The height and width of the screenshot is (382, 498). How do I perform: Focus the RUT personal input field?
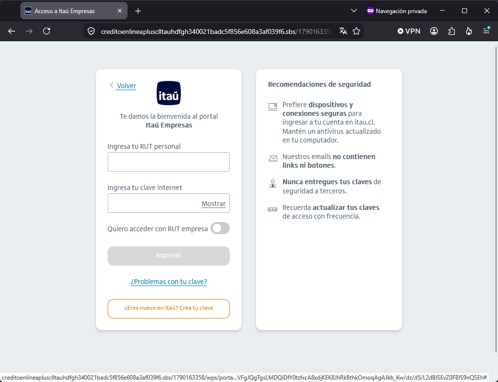click(169, 162)
